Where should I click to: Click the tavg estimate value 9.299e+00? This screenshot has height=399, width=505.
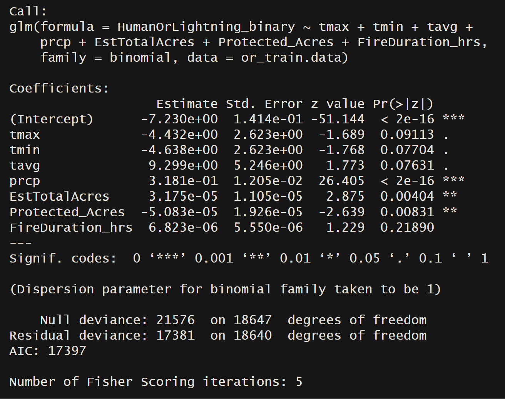pyautogui.click(x=183, y=165)
